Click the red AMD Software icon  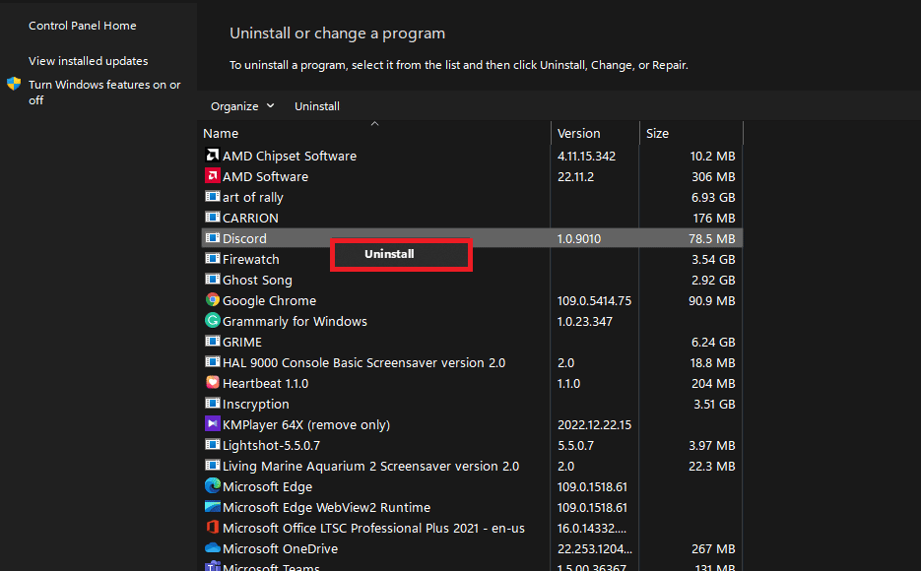point(212,175)
